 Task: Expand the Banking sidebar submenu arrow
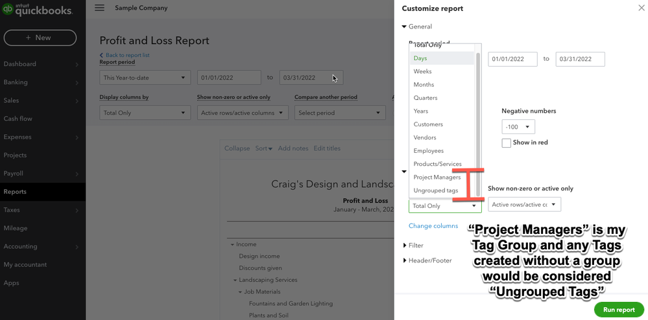(x=77, y=83)
